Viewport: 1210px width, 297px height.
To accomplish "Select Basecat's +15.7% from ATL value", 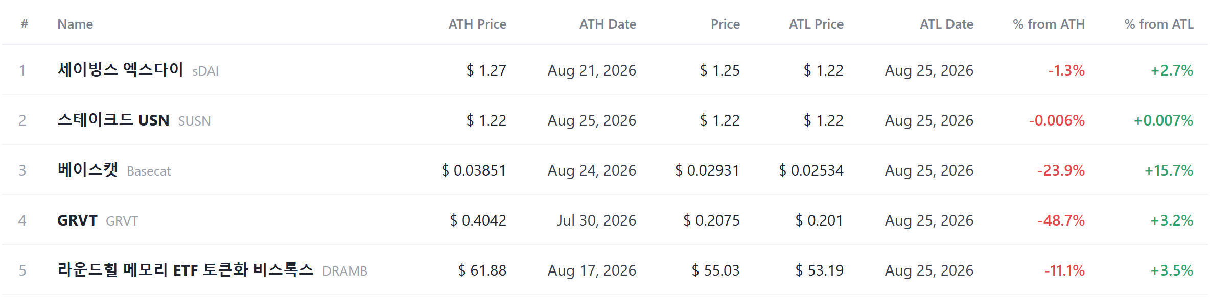I will [x=1169, y=170].
